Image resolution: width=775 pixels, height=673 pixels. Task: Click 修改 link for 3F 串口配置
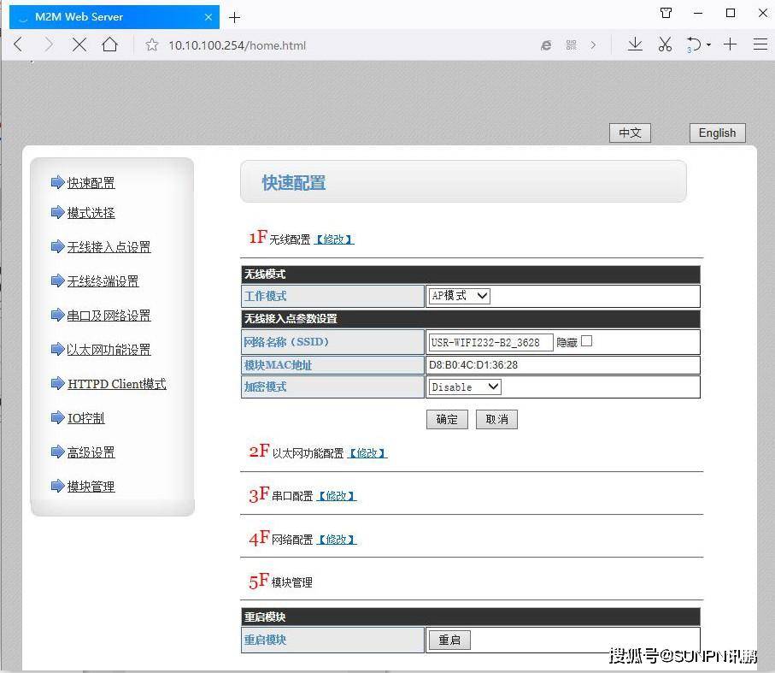[337, 495]
